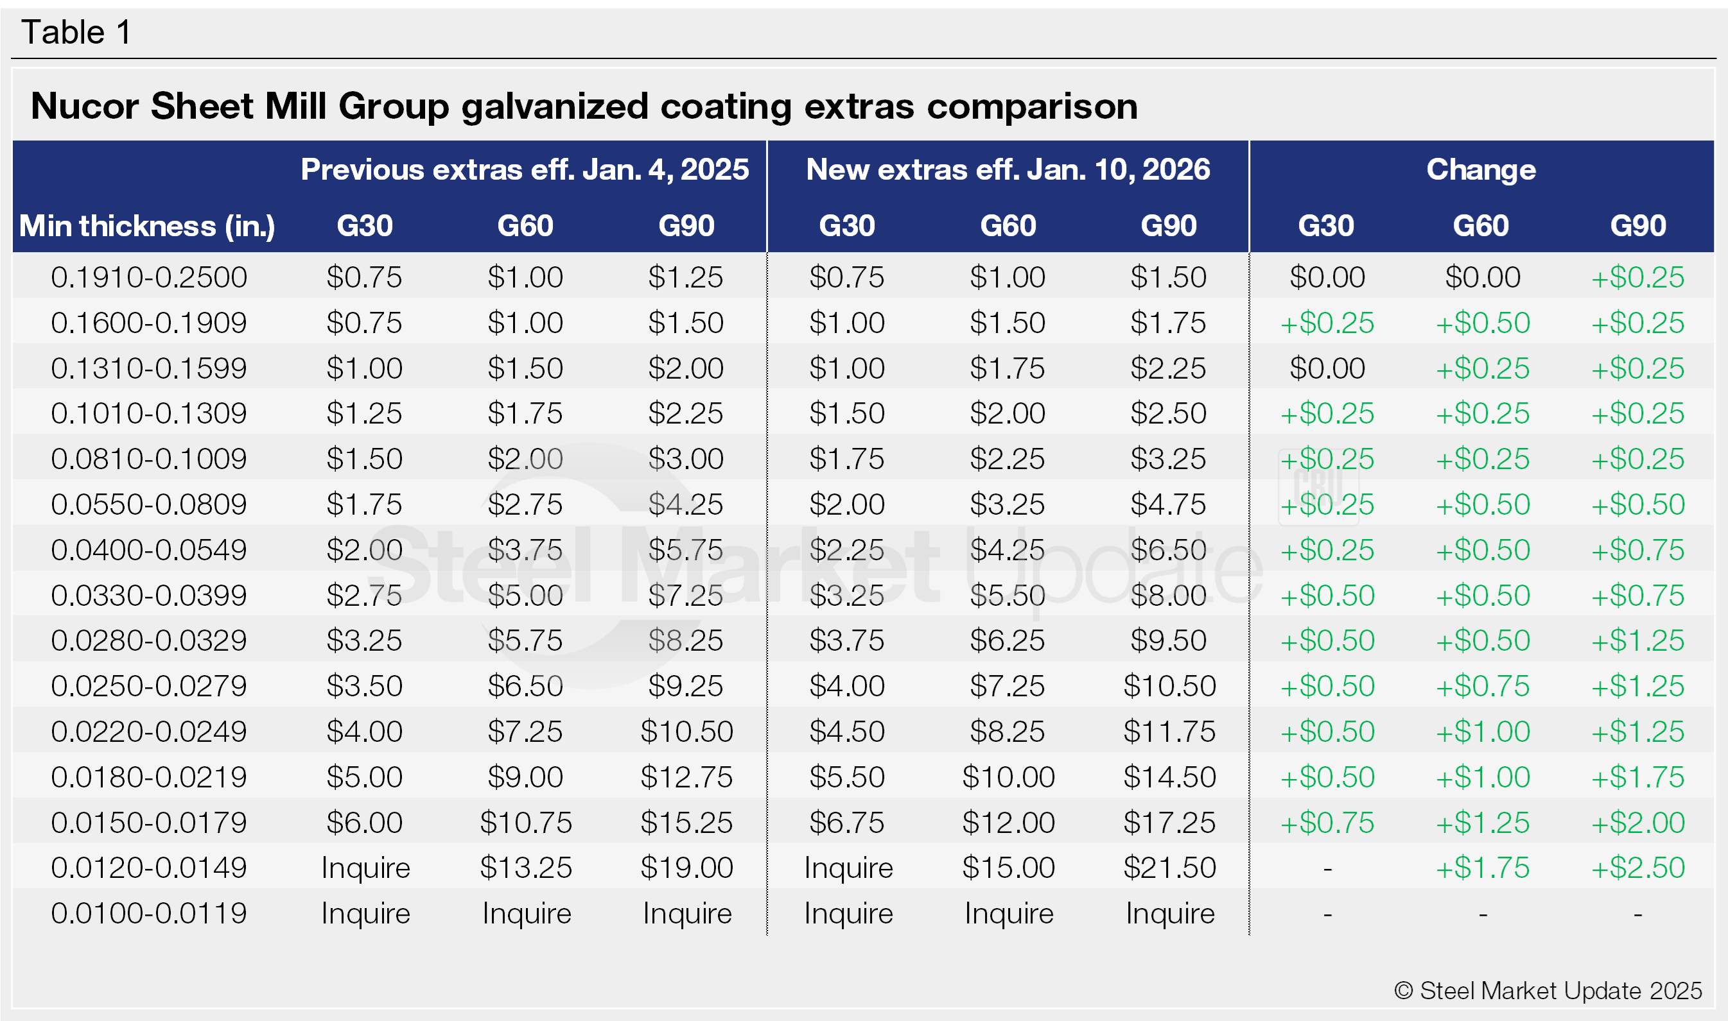Select the $6.75 cell
This screenshot has width=1728, height=1021.
(x=847, y=822)
